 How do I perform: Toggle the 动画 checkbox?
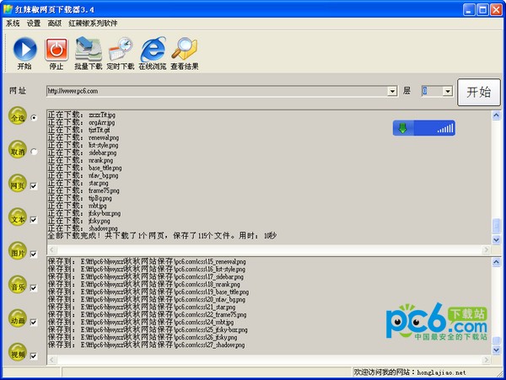point(34,322)
